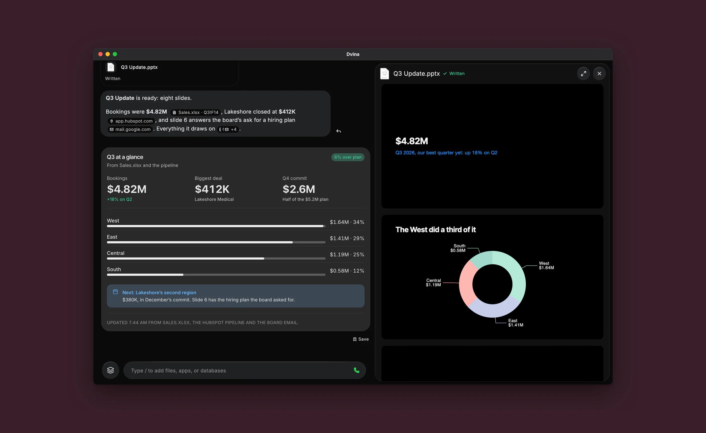The width and height of the screenshot is (706, 433).
Task: Click the 6% over plan badge
Action: point(348,157)
